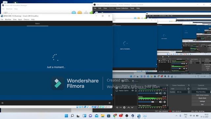Open Machine menu in Windows 10 VM window

click(x=8, y=20)
